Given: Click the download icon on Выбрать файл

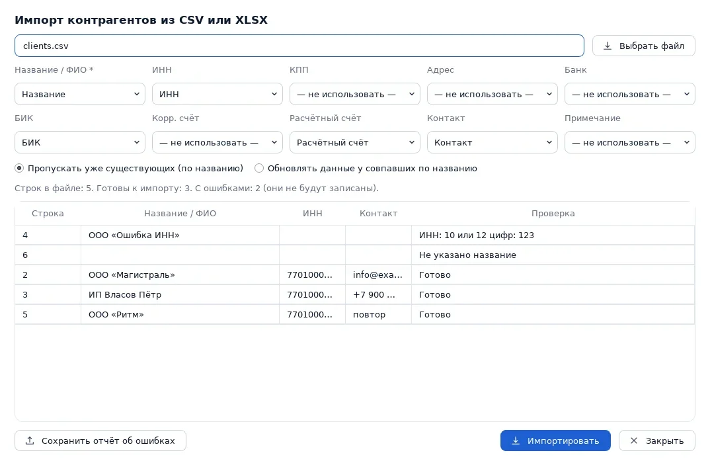Looking at the screenshot, I should [x=608, y=46].
